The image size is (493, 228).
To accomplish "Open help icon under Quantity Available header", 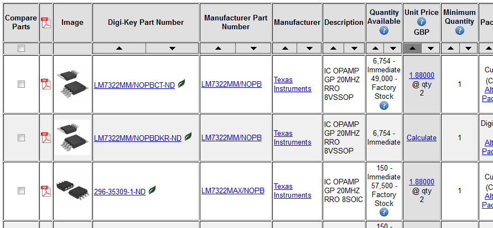I will (x=384, y=30).
